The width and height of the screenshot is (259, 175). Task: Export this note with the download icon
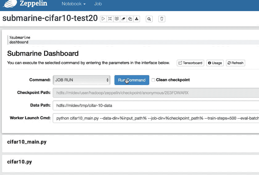tap(137, 19)
